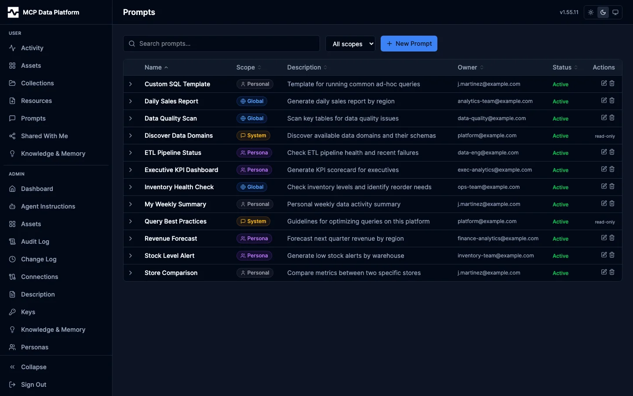The height and width of the screenshot is (396, 633).
Task: Click the Search prompts input field
Action: (x=226, y=44)
